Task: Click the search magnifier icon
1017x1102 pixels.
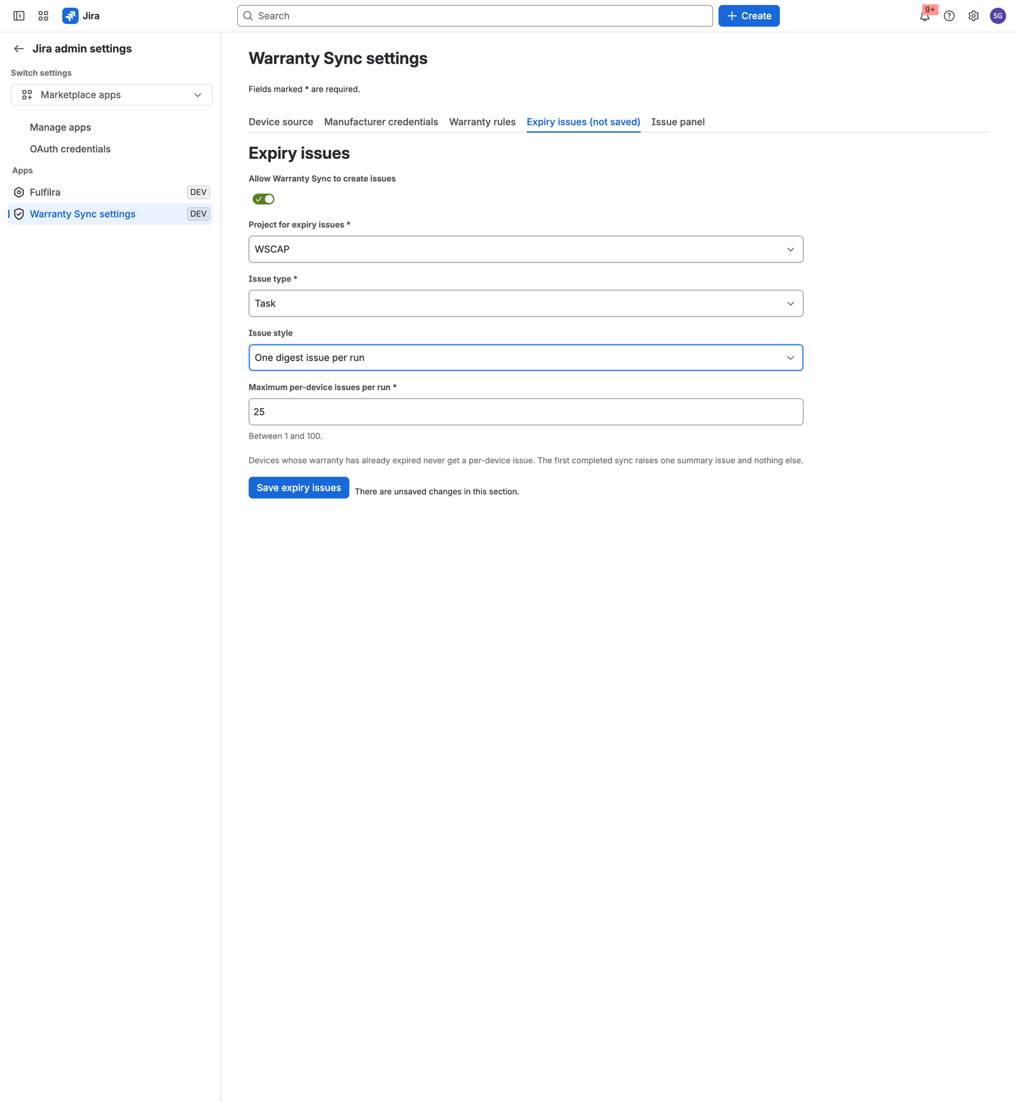Action: [x=248, y=16]
